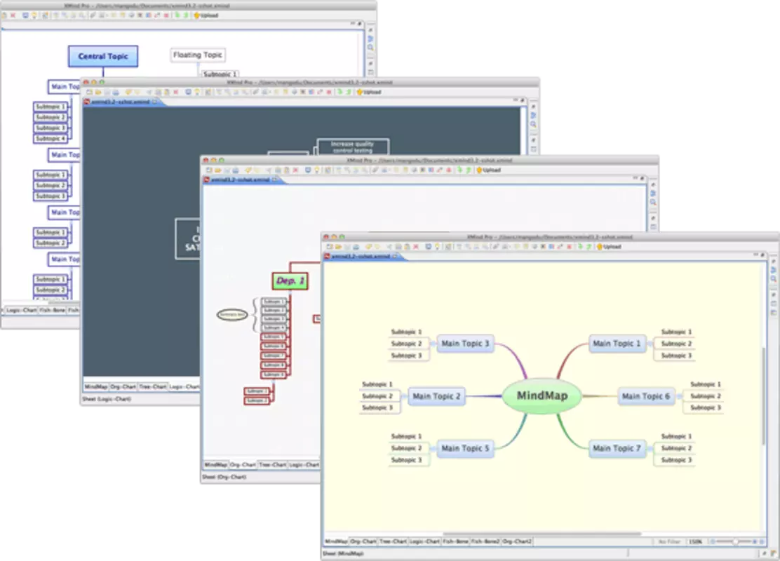
Task: Switch to Logic-Chart sheet tab in front window
Action: [424, 541]
